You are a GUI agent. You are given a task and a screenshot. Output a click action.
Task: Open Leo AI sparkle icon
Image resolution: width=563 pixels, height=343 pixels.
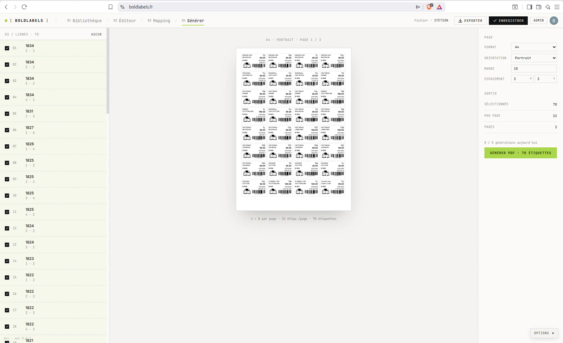pos(548,7)
